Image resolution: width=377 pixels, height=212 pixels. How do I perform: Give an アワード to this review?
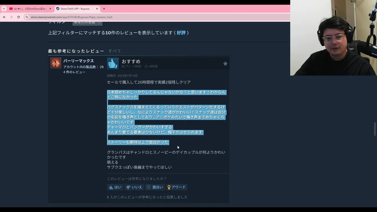click(176, 187)
